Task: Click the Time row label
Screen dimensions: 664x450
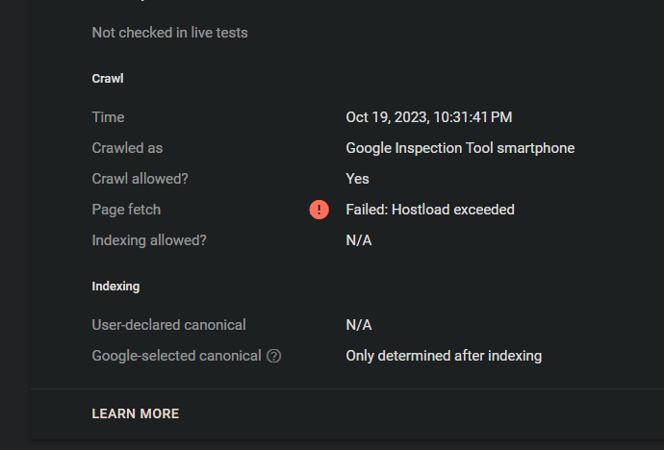Action: (108, 117)
